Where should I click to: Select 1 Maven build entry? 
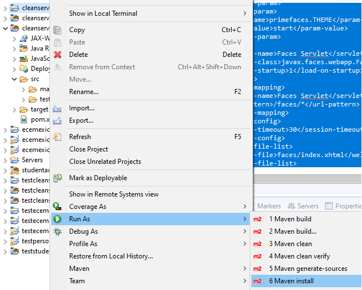click(x=289, y=219)
